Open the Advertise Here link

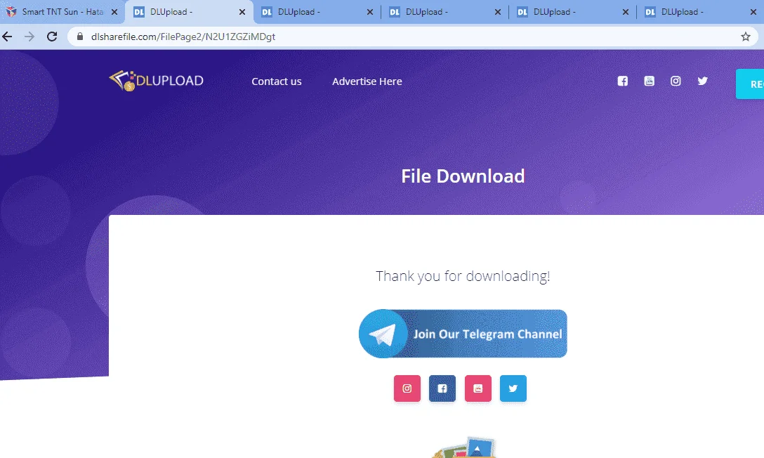tap(367, 81)
